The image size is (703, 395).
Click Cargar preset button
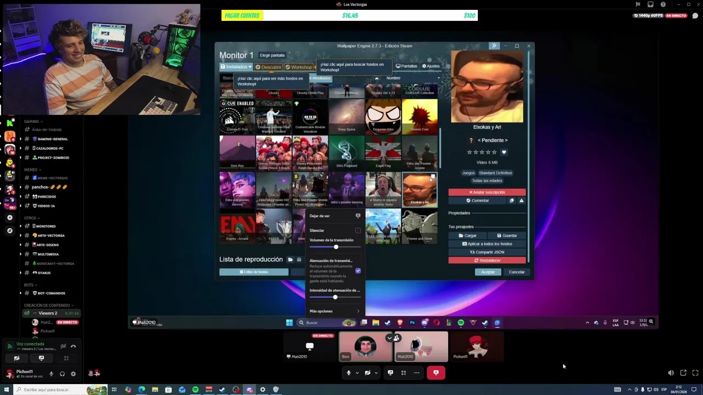[467, 235]
